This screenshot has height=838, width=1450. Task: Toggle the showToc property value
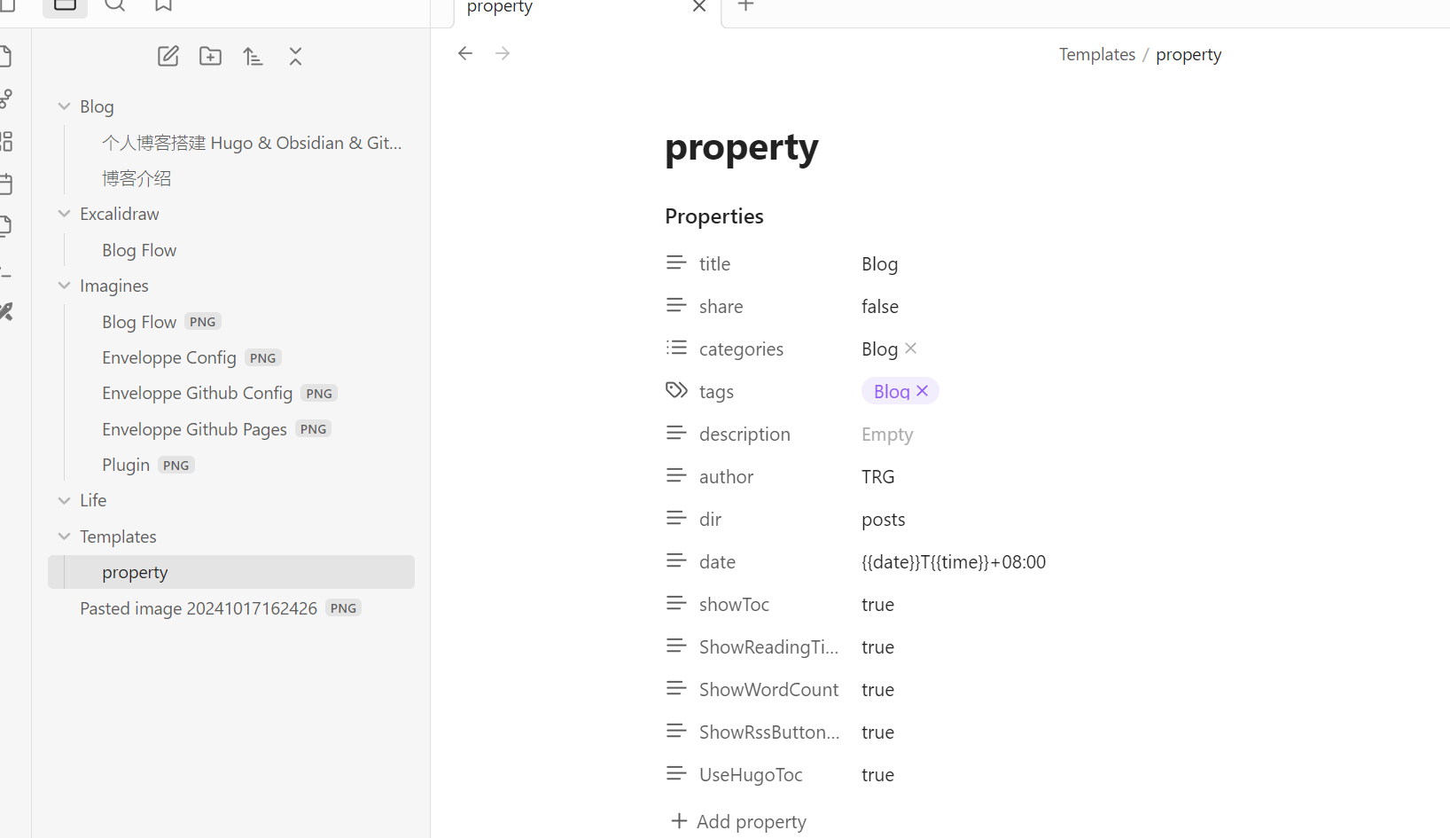pyautogui.click(x=877, y=604)
